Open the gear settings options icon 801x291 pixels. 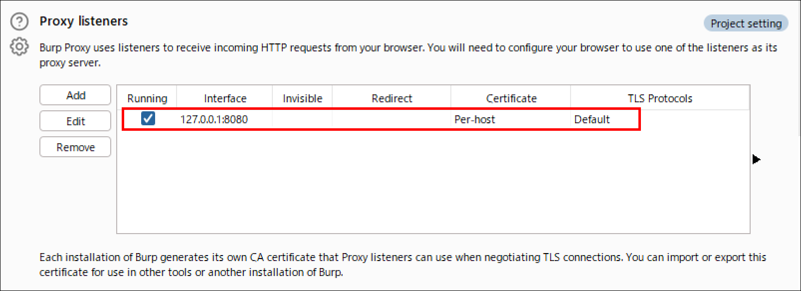coord(19,47)
